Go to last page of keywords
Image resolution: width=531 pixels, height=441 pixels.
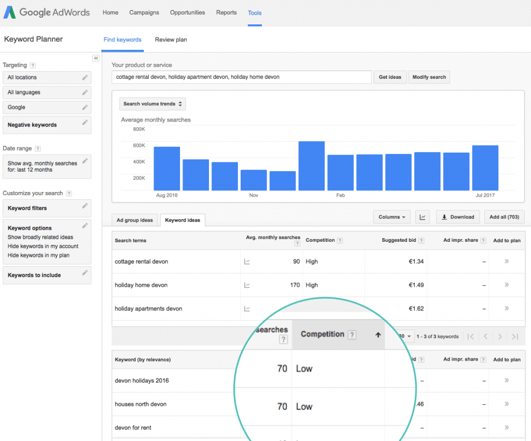click(515, 337)
